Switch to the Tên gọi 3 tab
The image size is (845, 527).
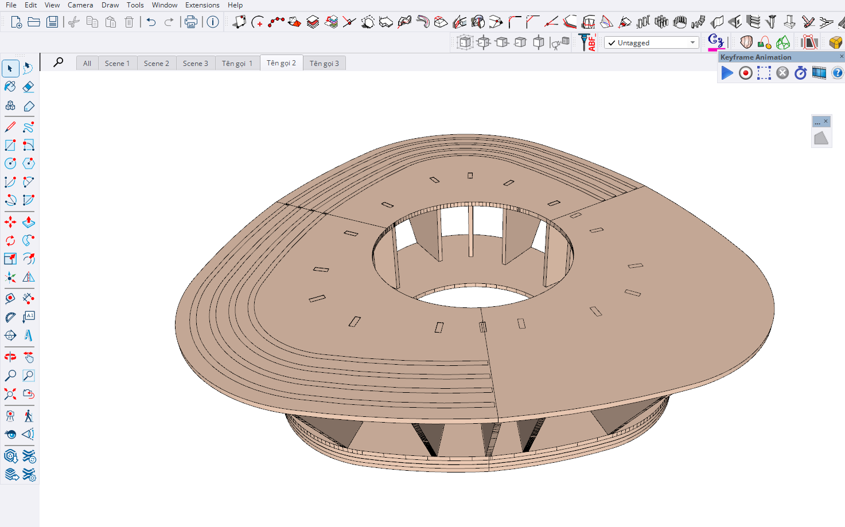pyautogui.click(x=324, y=63)
